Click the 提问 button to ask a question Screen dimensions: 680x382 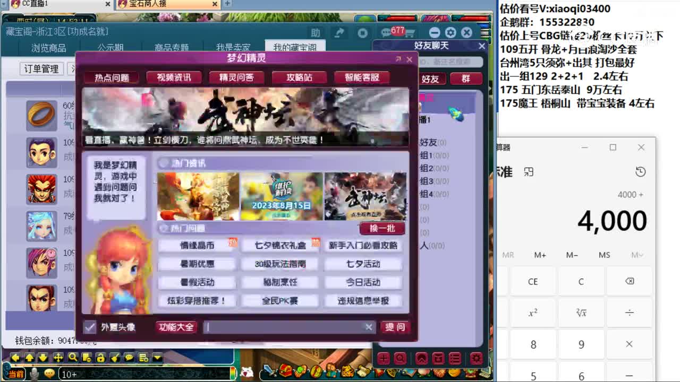pyautogui.click(x=396, y=327)
